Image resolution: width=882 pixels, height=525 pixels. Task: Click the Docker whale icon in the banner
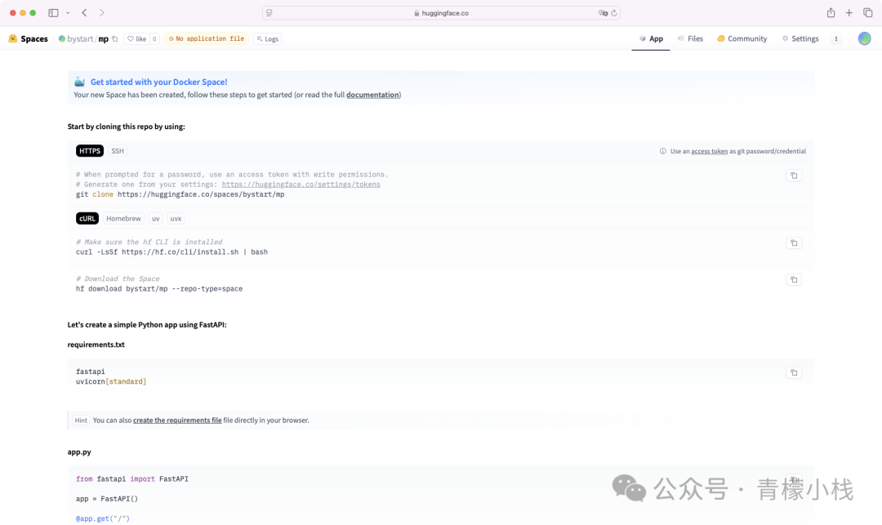[80, 82]
